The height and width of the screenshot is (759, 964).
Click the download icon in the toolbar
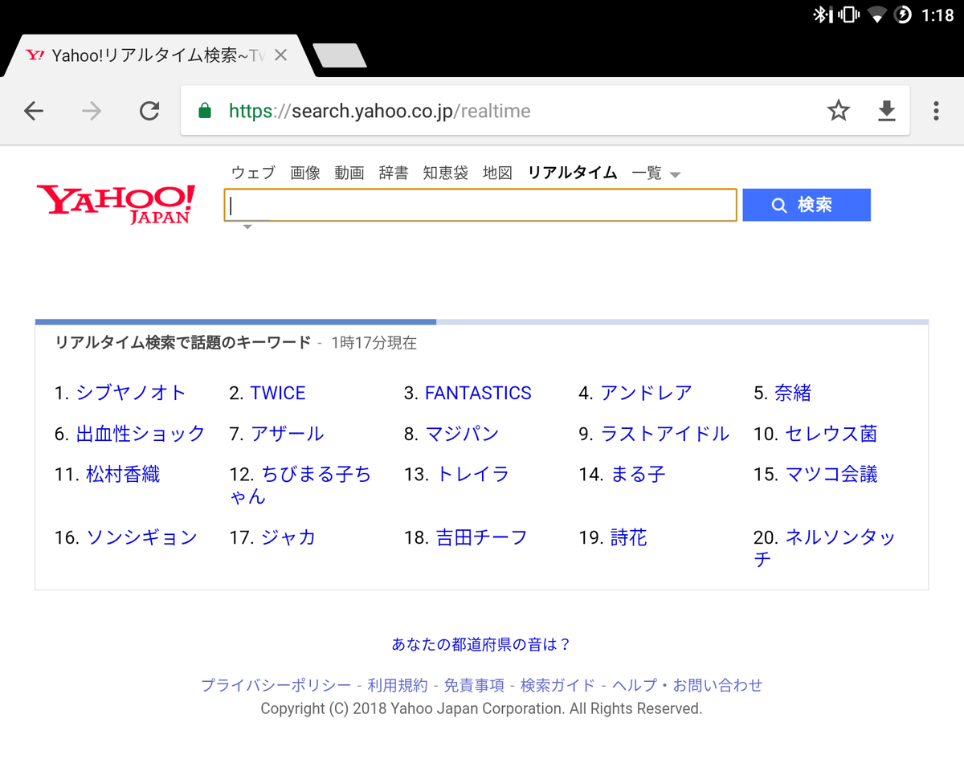tap(886, 111)
